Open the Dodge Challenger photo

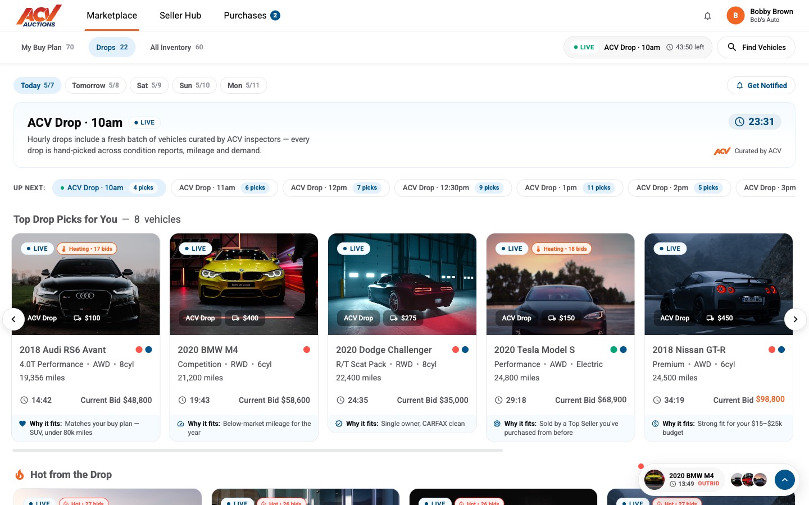402,284
